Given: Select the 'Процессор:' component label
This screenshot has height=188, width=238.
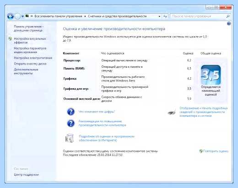Looking at the screenshot, I should pyautogui.click(x=72, y=60).
